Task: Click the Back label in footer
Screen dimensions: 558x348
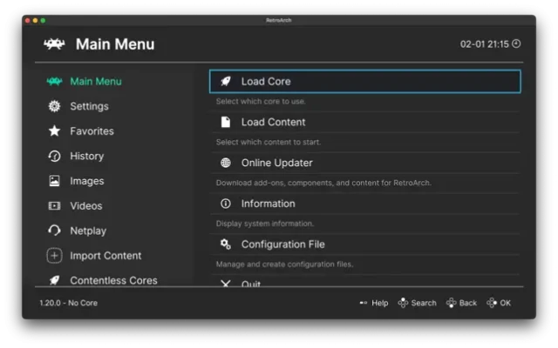Action: (x=467, y=303)
